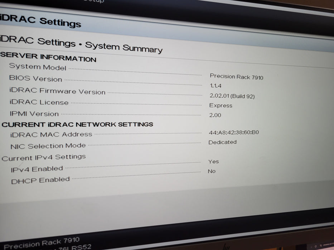Select the iDRAC MAC Address label
Viewport: 334px width, 250px height.
[51, 135]
